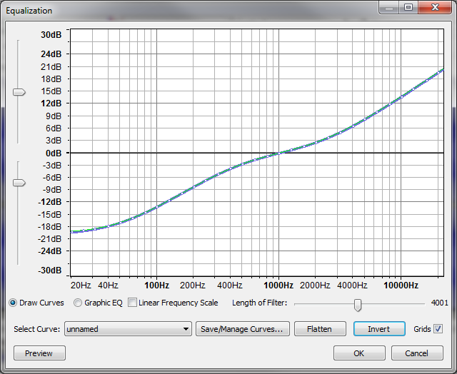Click the 100Hz frequency axis label
Viewport: 457px width, 374px height.
(157, 285)
